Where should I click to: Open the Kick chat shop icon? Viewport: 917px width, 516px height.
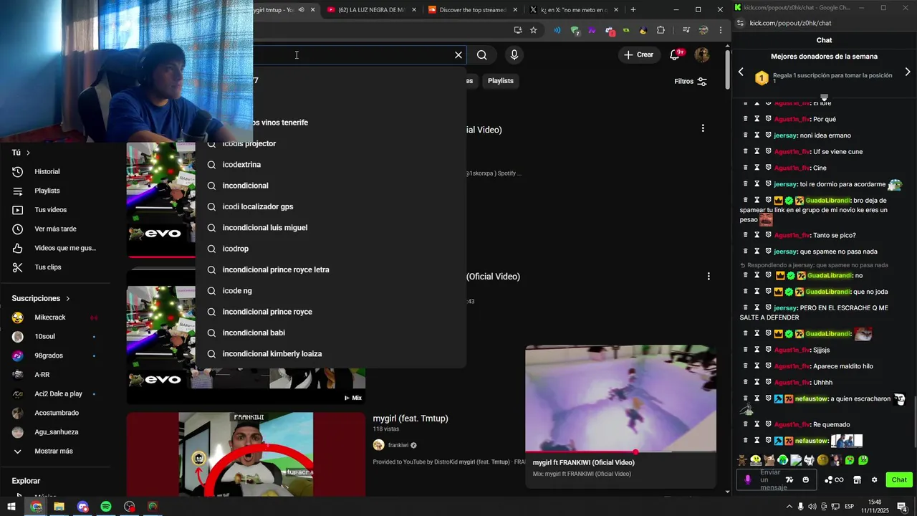(857, 480)
